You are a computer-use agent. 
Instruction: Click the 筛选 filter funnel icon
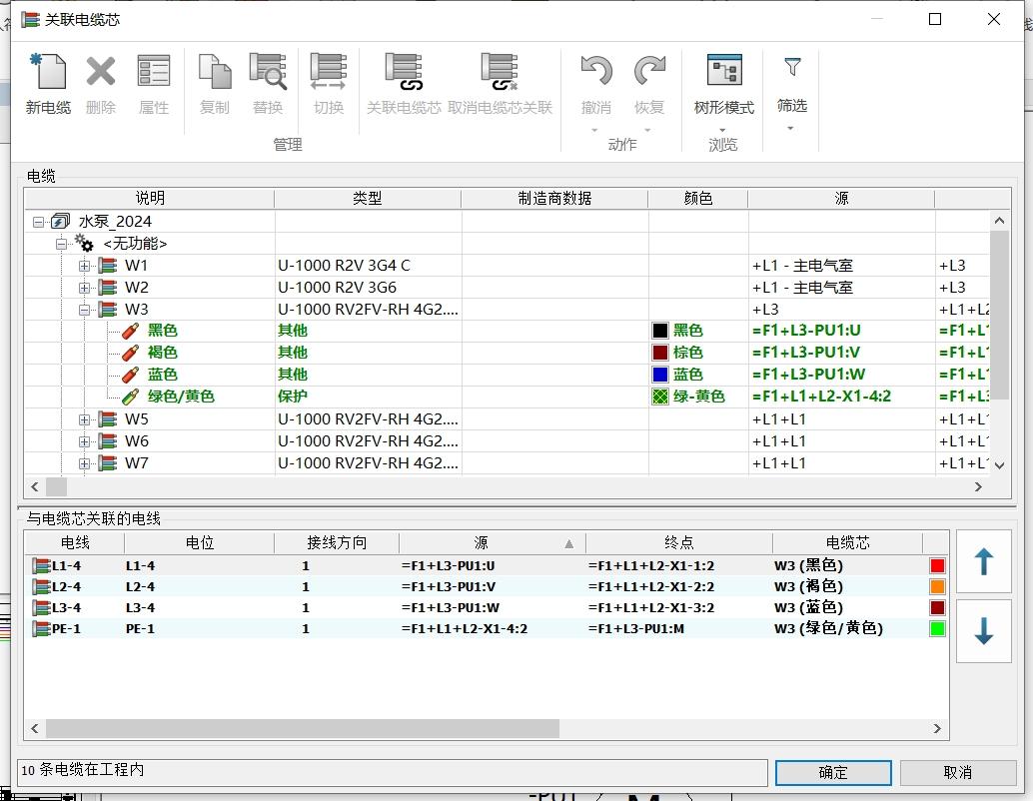[x=792, y=68]
